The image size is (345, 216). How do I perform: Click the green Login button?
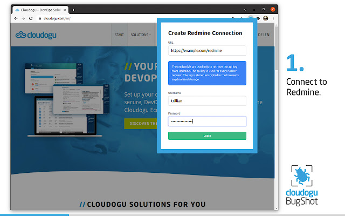point(207,136)
